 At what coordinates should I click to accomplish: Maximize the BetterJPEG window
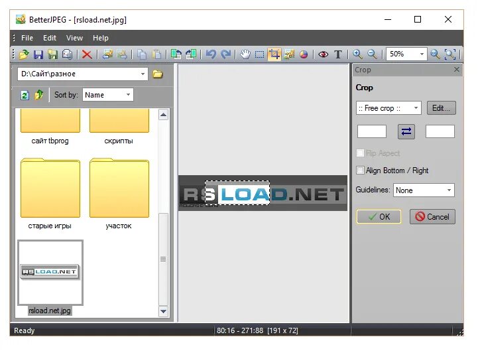(418, 19)
